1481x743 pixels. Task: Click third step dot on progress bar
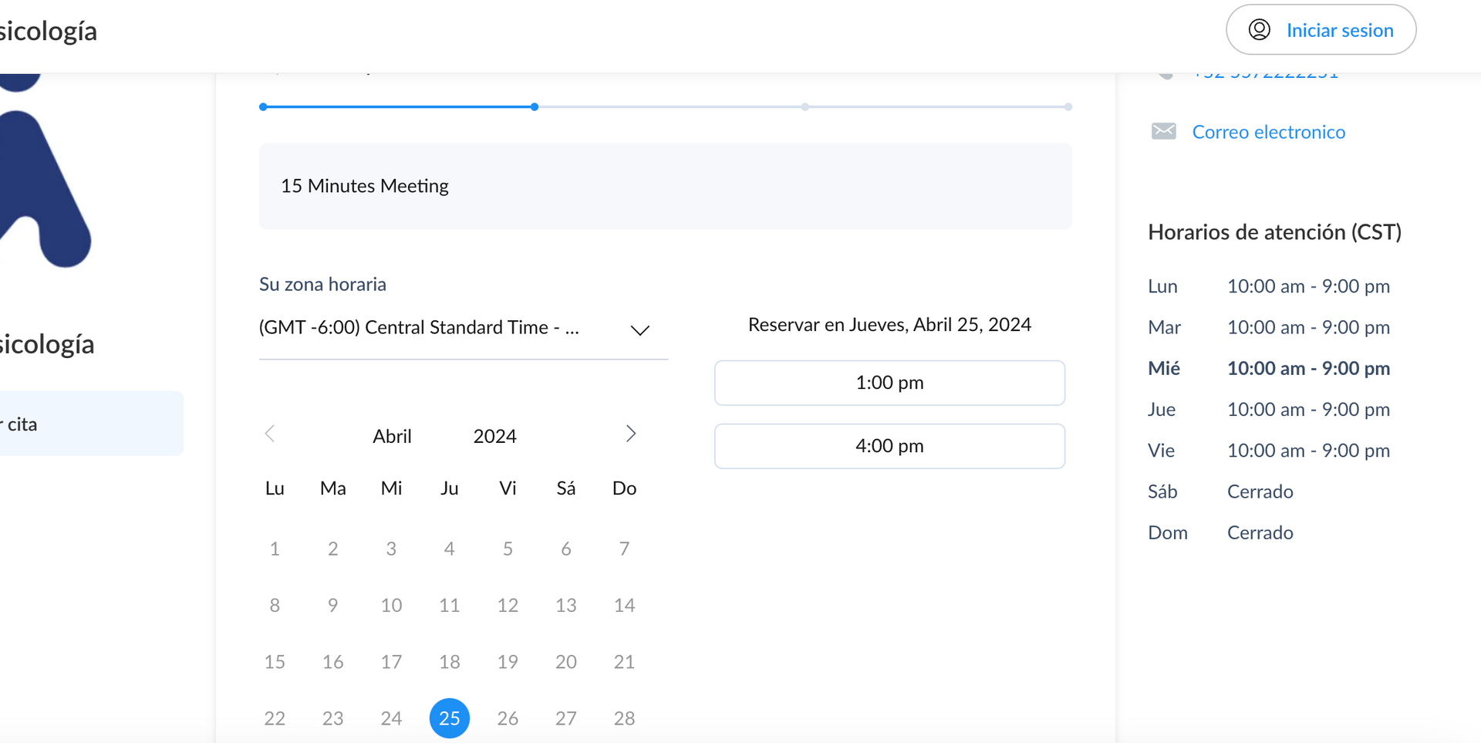pos(805,107)
